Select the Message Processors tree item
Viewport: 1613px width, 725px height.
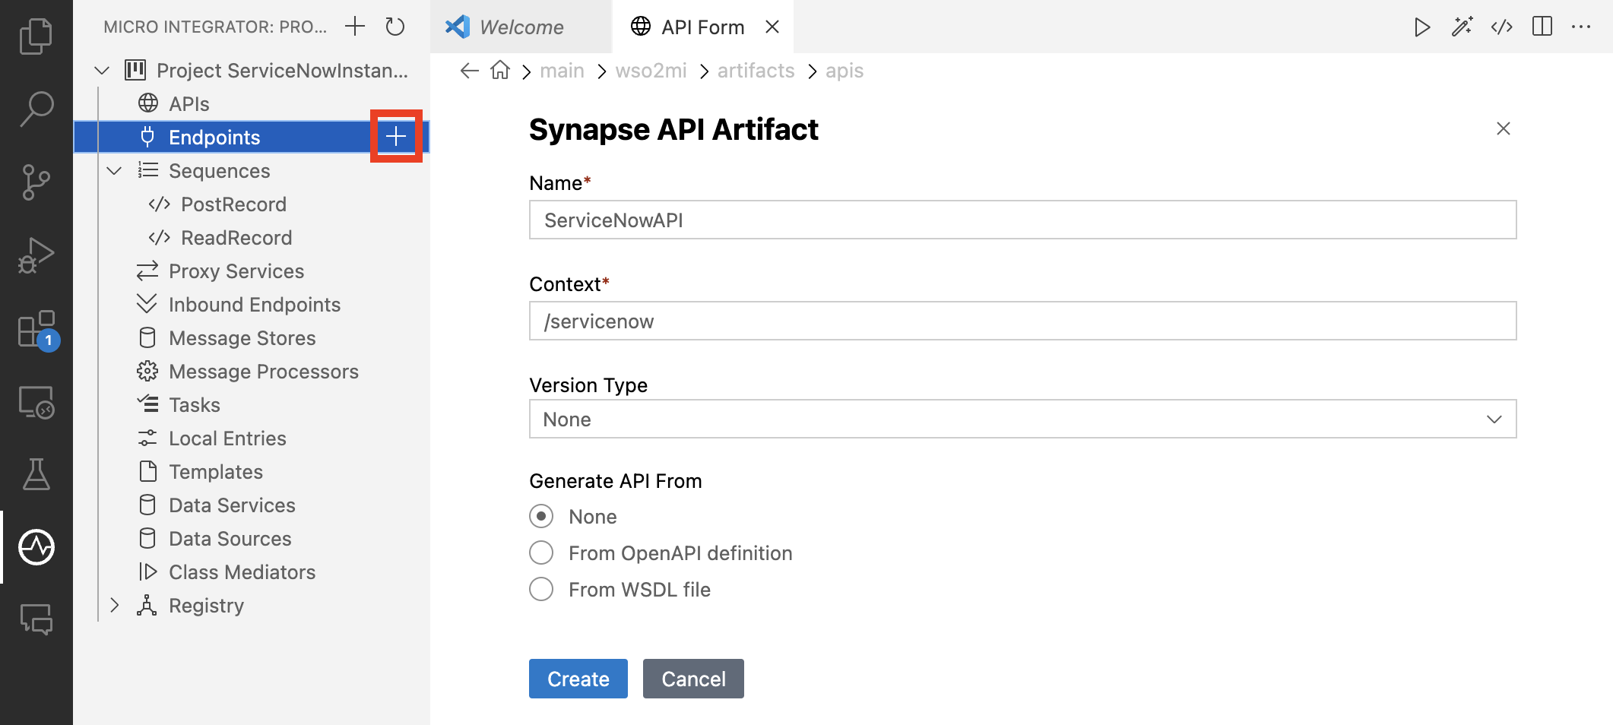point(252,372)
